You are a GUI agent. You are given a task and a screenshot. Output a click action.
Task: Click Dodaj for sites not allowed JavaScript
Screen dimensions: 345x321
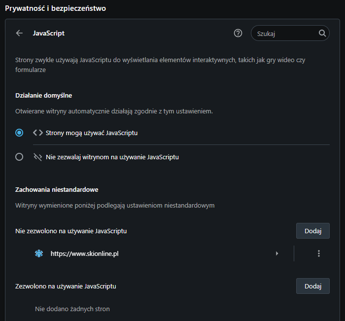(312, 231)
